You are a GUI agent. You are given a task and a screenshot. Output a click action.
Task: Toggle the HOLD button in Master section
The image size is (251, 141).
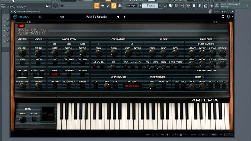pyautogui.click(x=22, y=63)
